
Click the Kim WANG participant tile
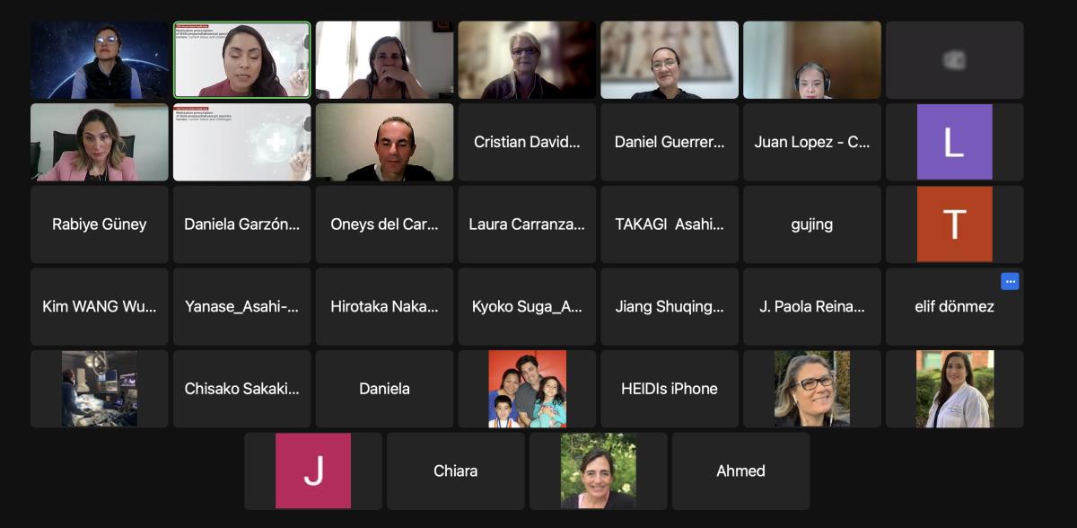[x=100, y=306]
